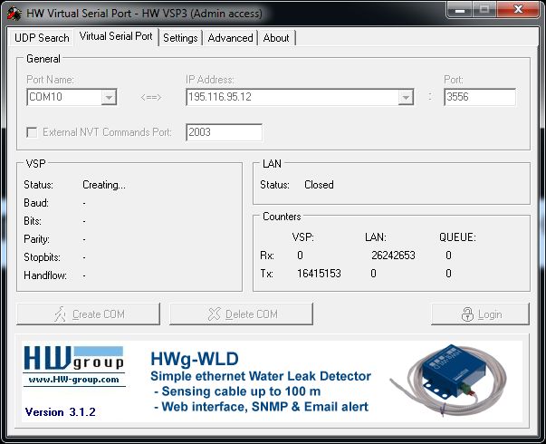Enable External NVT Commands Port checkbox
Screen dimensions: 546x444
tap(33, 132)
